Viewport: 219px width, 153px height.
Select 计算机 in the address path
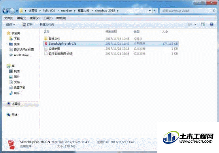33,11
